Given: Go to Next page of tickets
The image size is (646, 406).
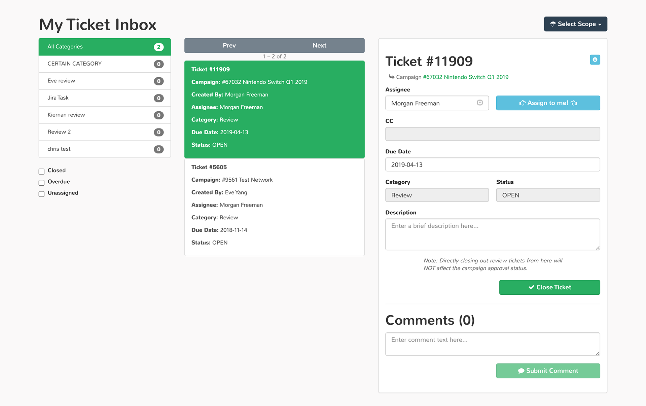Looking at the screenshot, I should pos(319,45).
